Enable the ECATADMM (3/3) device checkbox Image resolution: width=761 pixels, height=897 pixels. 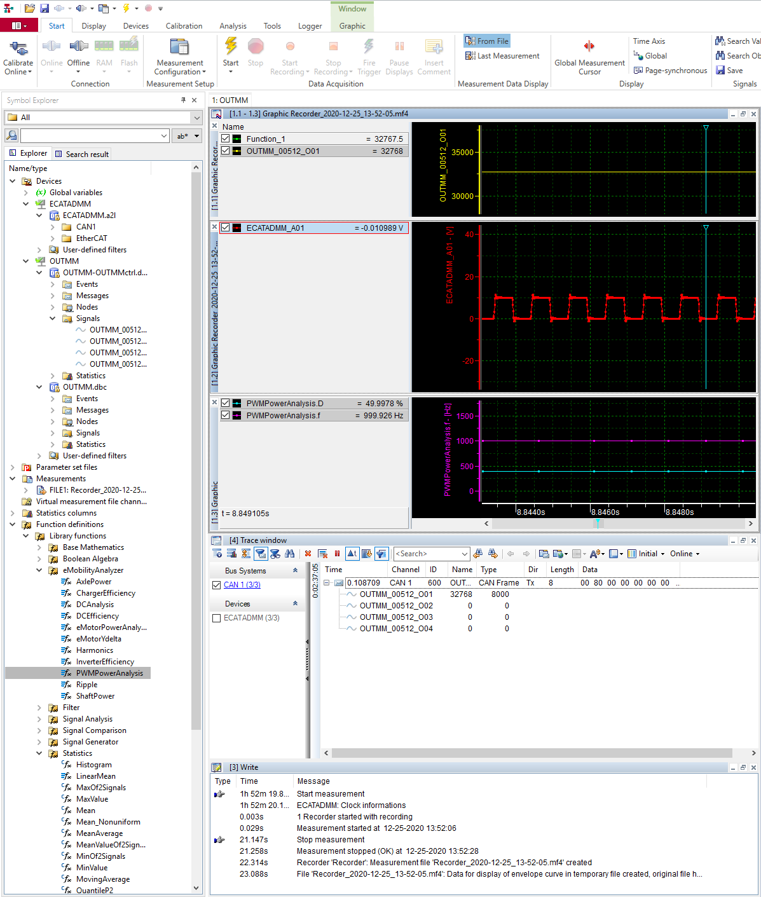pos(217,618)
